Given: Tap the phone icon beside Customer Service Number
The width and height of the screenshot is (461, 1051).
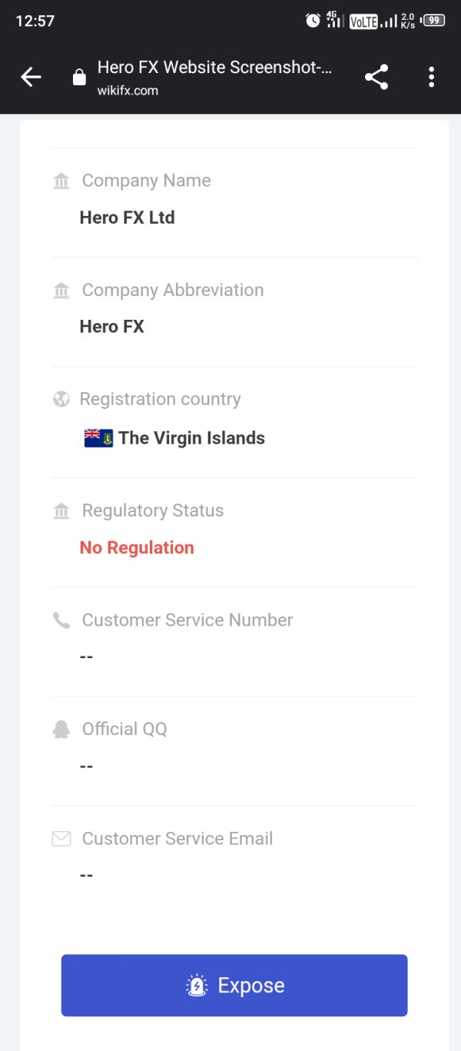Looking at the screenshot, I should click(x=61, y=620).
